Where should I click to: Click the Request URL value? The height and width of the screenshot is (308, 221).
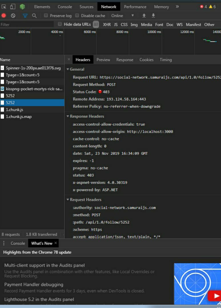coord(160,77)
